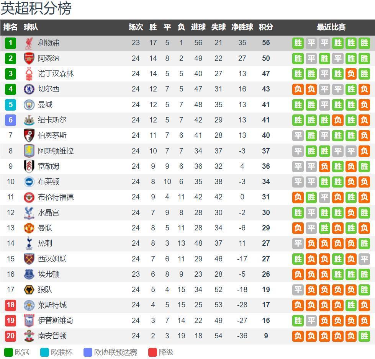Click the red 降级 legend swatch
Image resolution: width=375 pixels, height=359 pixels.
(152, 352)
